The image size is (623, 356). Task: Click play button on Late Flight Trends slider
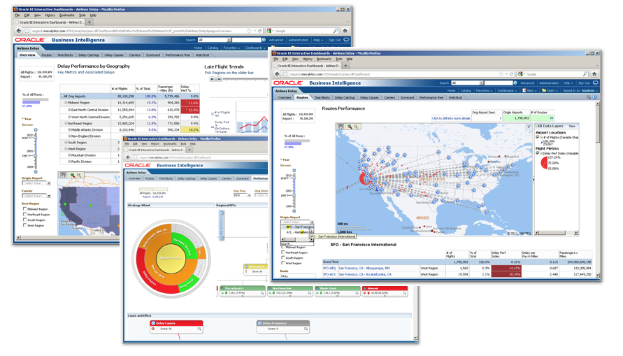[213, 79]
